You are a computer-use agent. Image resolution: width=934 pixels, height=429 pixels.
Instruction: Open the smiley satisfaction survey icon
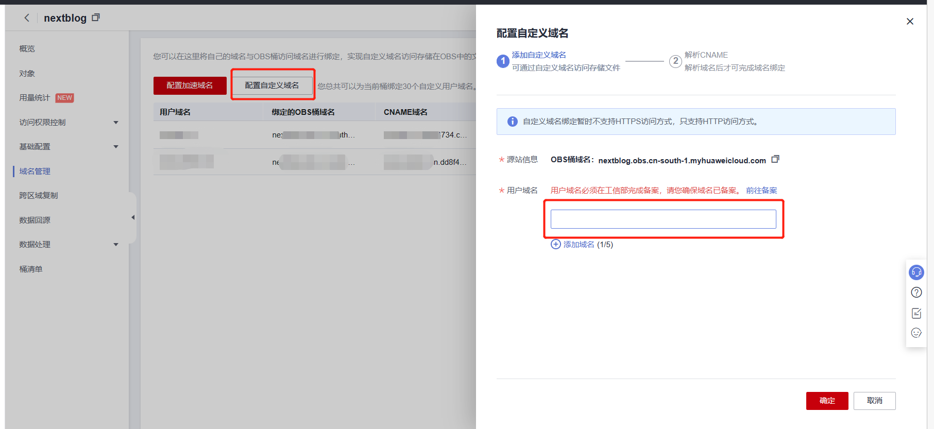pyautogui.click(x=916, y=333)
